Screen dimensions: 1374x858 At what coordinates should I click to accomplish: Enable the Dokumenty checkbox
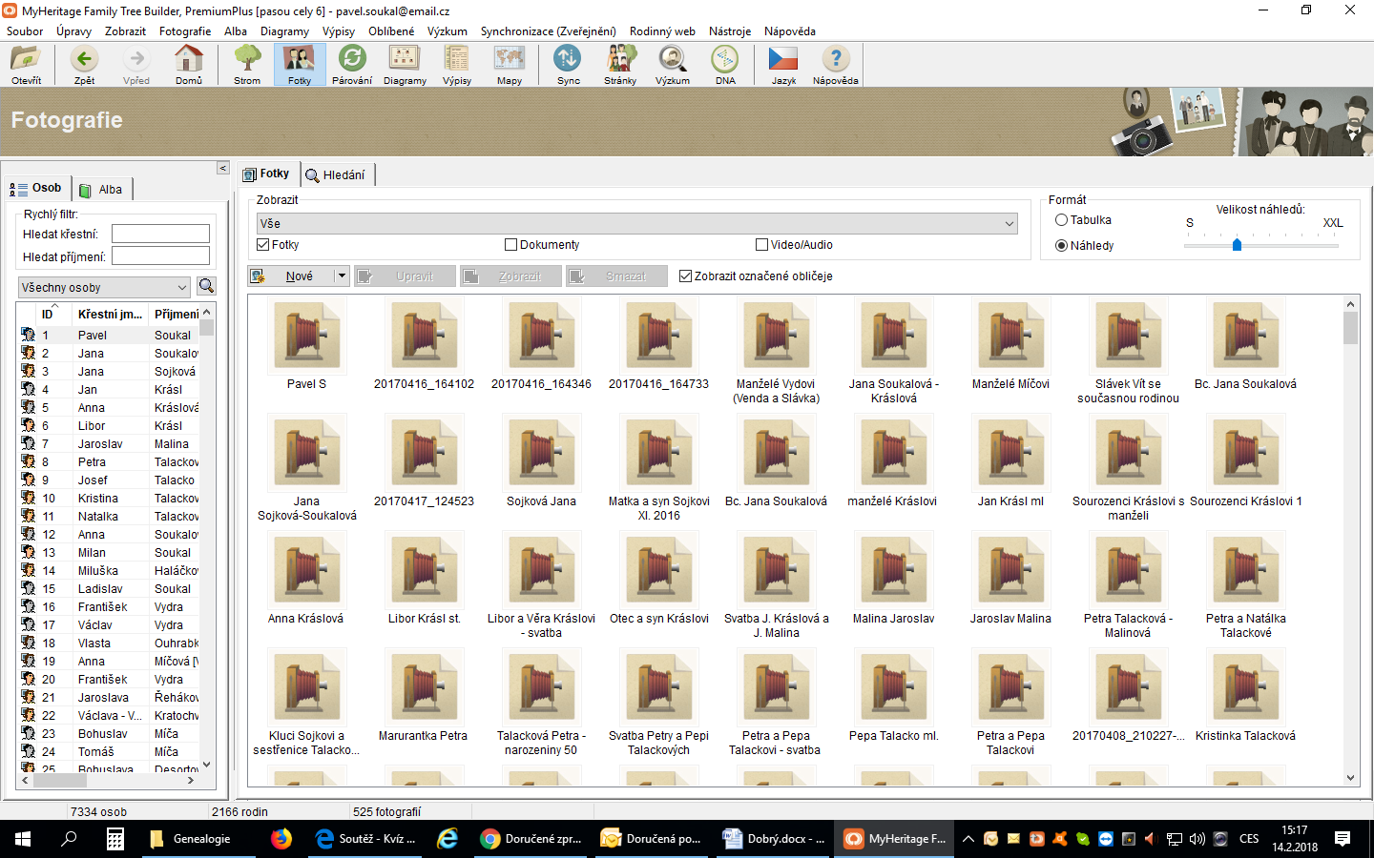510,245
